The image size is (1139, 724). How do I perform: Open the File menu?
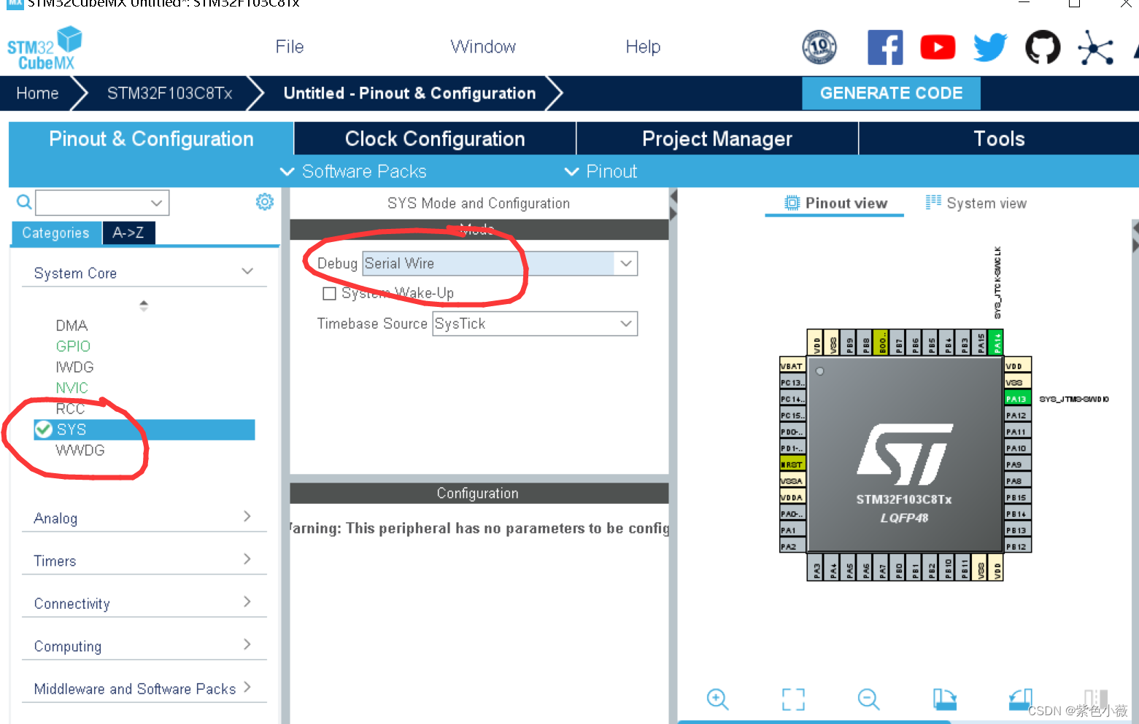pyautogui.click(x=290, y=47)
